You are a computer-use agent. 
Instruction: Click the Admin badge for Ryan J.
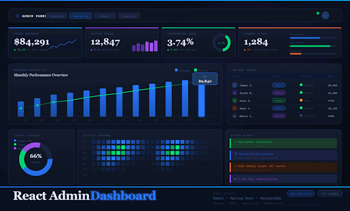click(x=279, y=108)
